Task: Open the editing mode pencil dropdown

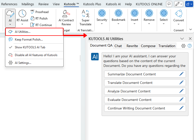Action: [179, 4]
